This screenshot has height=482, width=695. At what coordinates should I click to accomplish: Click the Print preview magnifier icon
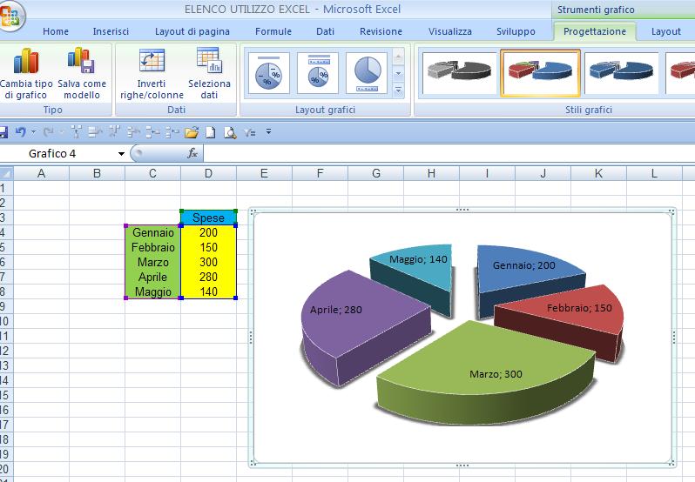point(230,132)
